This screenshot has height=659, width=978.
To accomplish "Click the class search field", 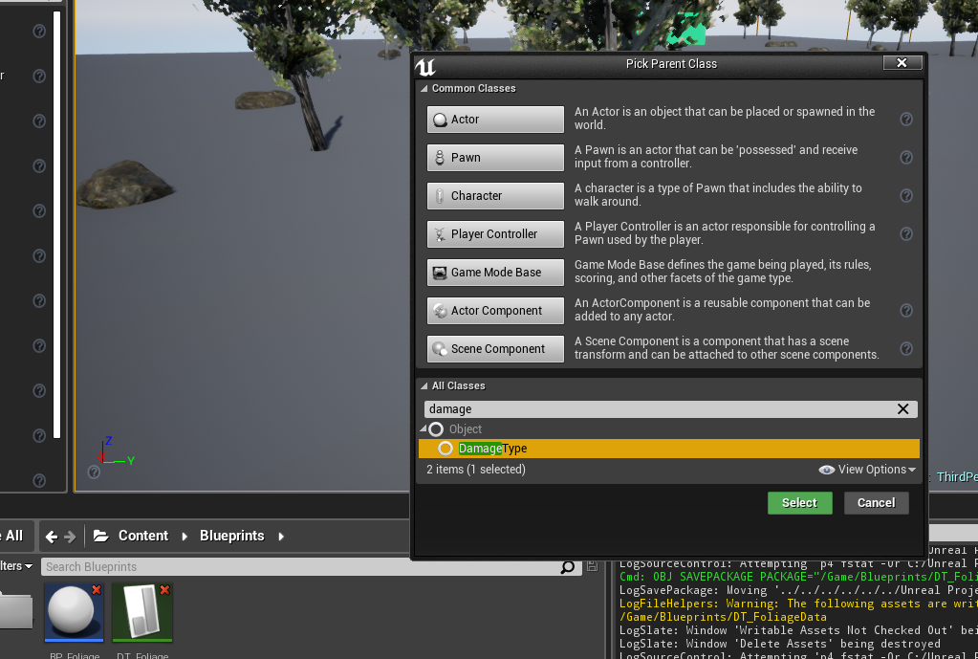I will click(660, 408).
